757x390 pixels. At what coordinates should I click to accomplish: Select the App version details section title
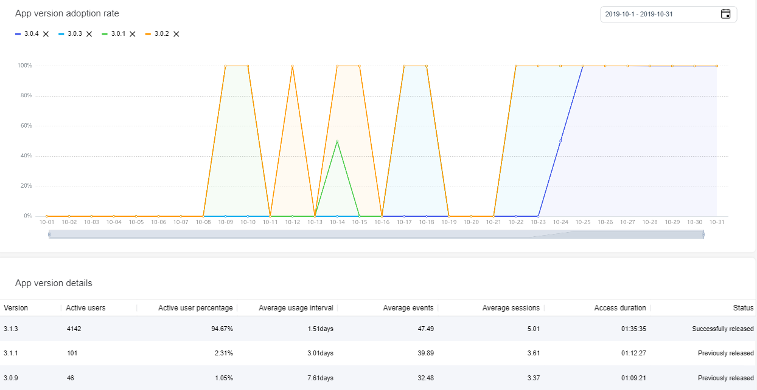pos(52,283)
